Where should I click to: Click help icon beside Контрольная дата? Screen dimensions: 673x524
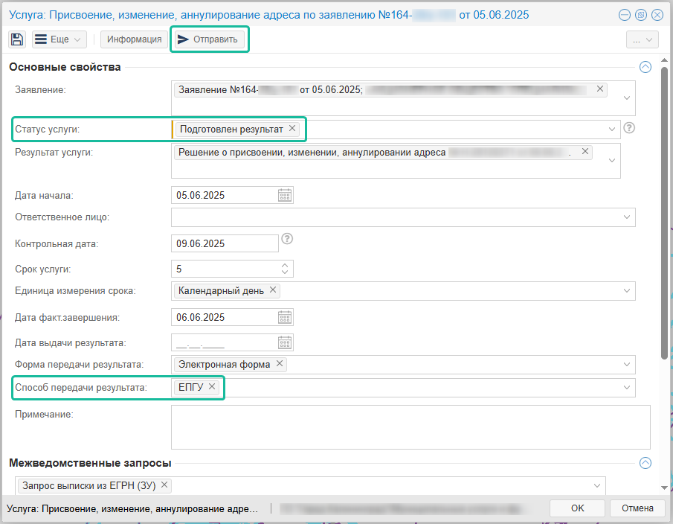[288, 239]
